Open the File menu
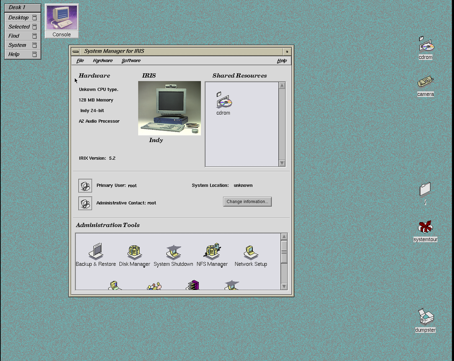454x361 pixels. coord(80,61)
